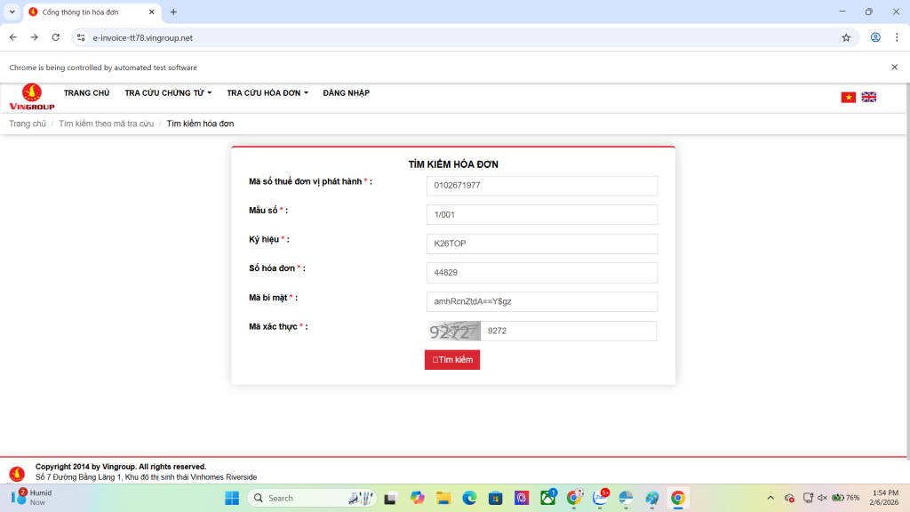Open the tab search chevron in Chrome
Viewport: 910px width, 512px height.
click(12, 12)
